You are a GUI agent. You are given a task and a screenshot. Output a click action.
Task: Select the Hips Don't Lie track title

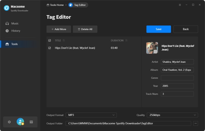[x=75, y=48]
